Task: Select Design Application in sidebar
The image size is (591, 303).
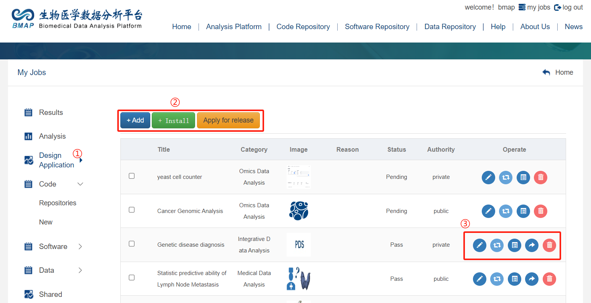Action: click(x=56, y=160)
